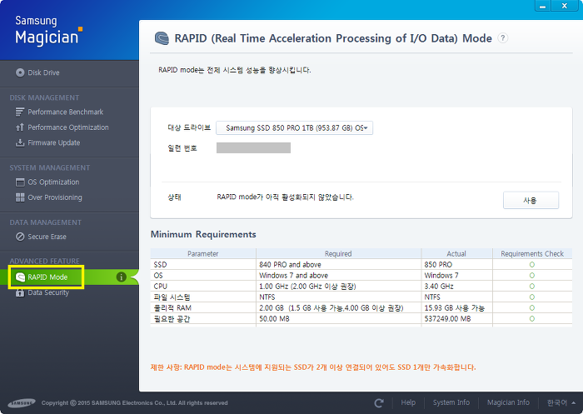Click the RAPID Mode sidebar icon
583x414 pixels.
click(20, 277)
